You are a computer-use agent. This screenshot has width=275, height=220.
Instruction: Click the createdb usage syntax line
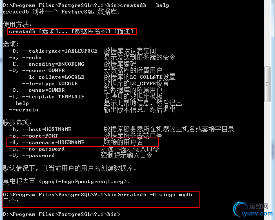click(72, 31)
